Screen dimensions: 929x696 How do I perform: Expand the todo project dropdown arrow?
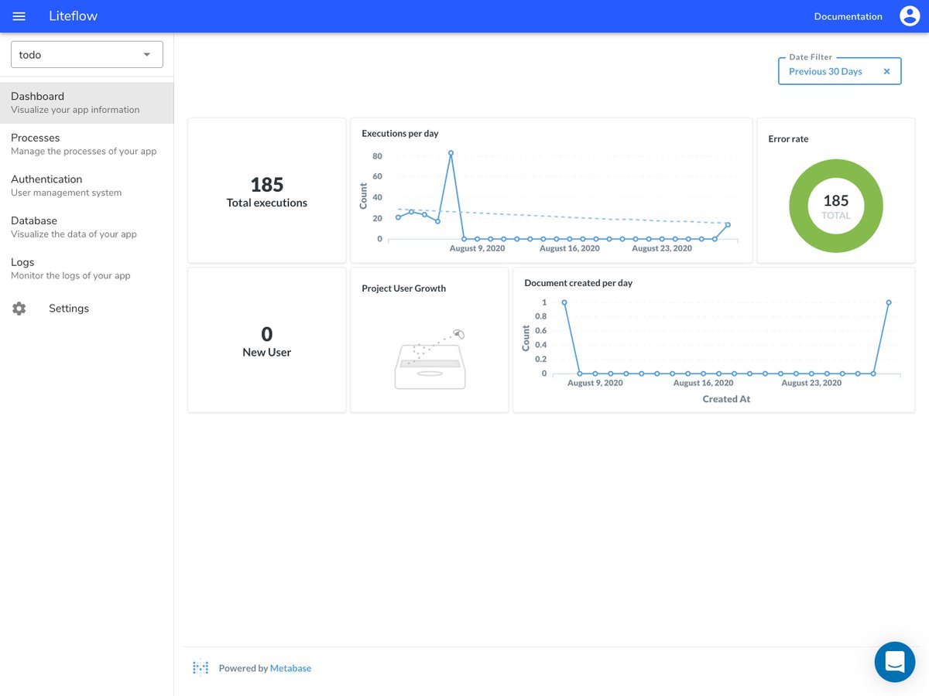pos(147,55)
